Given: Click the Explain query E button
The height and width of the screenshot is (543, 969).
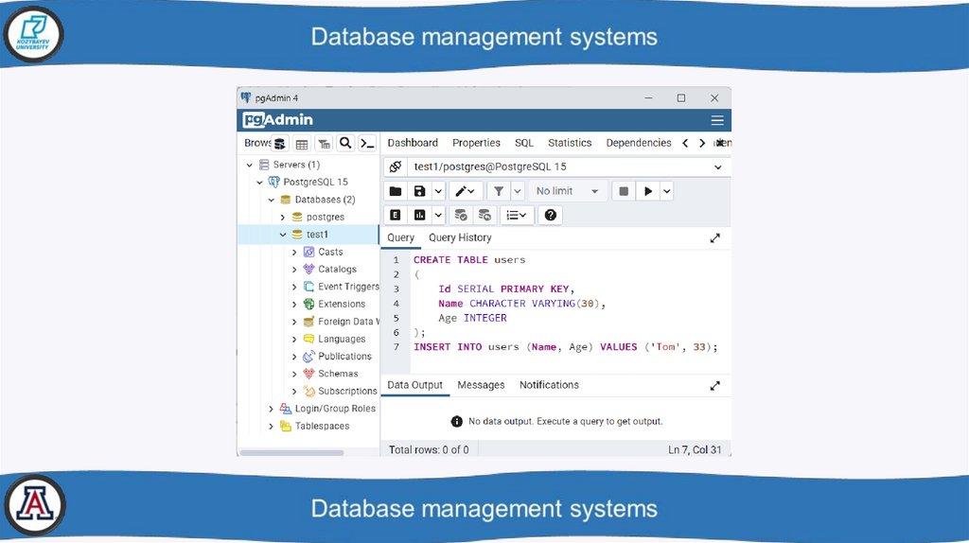Looking at the screenshot, I should (x=396, y=216).
